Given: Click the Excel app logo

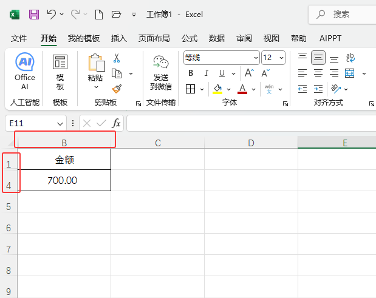Looking at the screenshot, I should point(15,15).
